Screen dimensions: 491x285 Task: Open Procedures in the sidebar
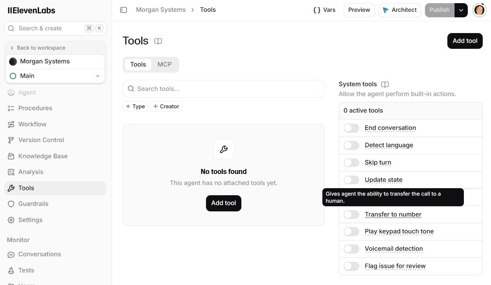click(55, 108)
